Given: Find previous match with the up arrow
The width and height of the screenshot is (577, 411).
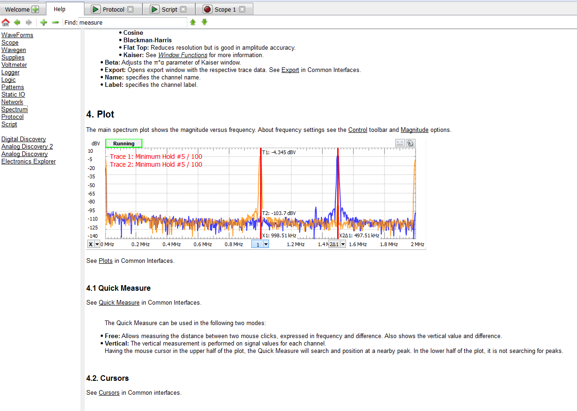Looking at the screenshot, I should pyautogui.click(x=193, y=22).
